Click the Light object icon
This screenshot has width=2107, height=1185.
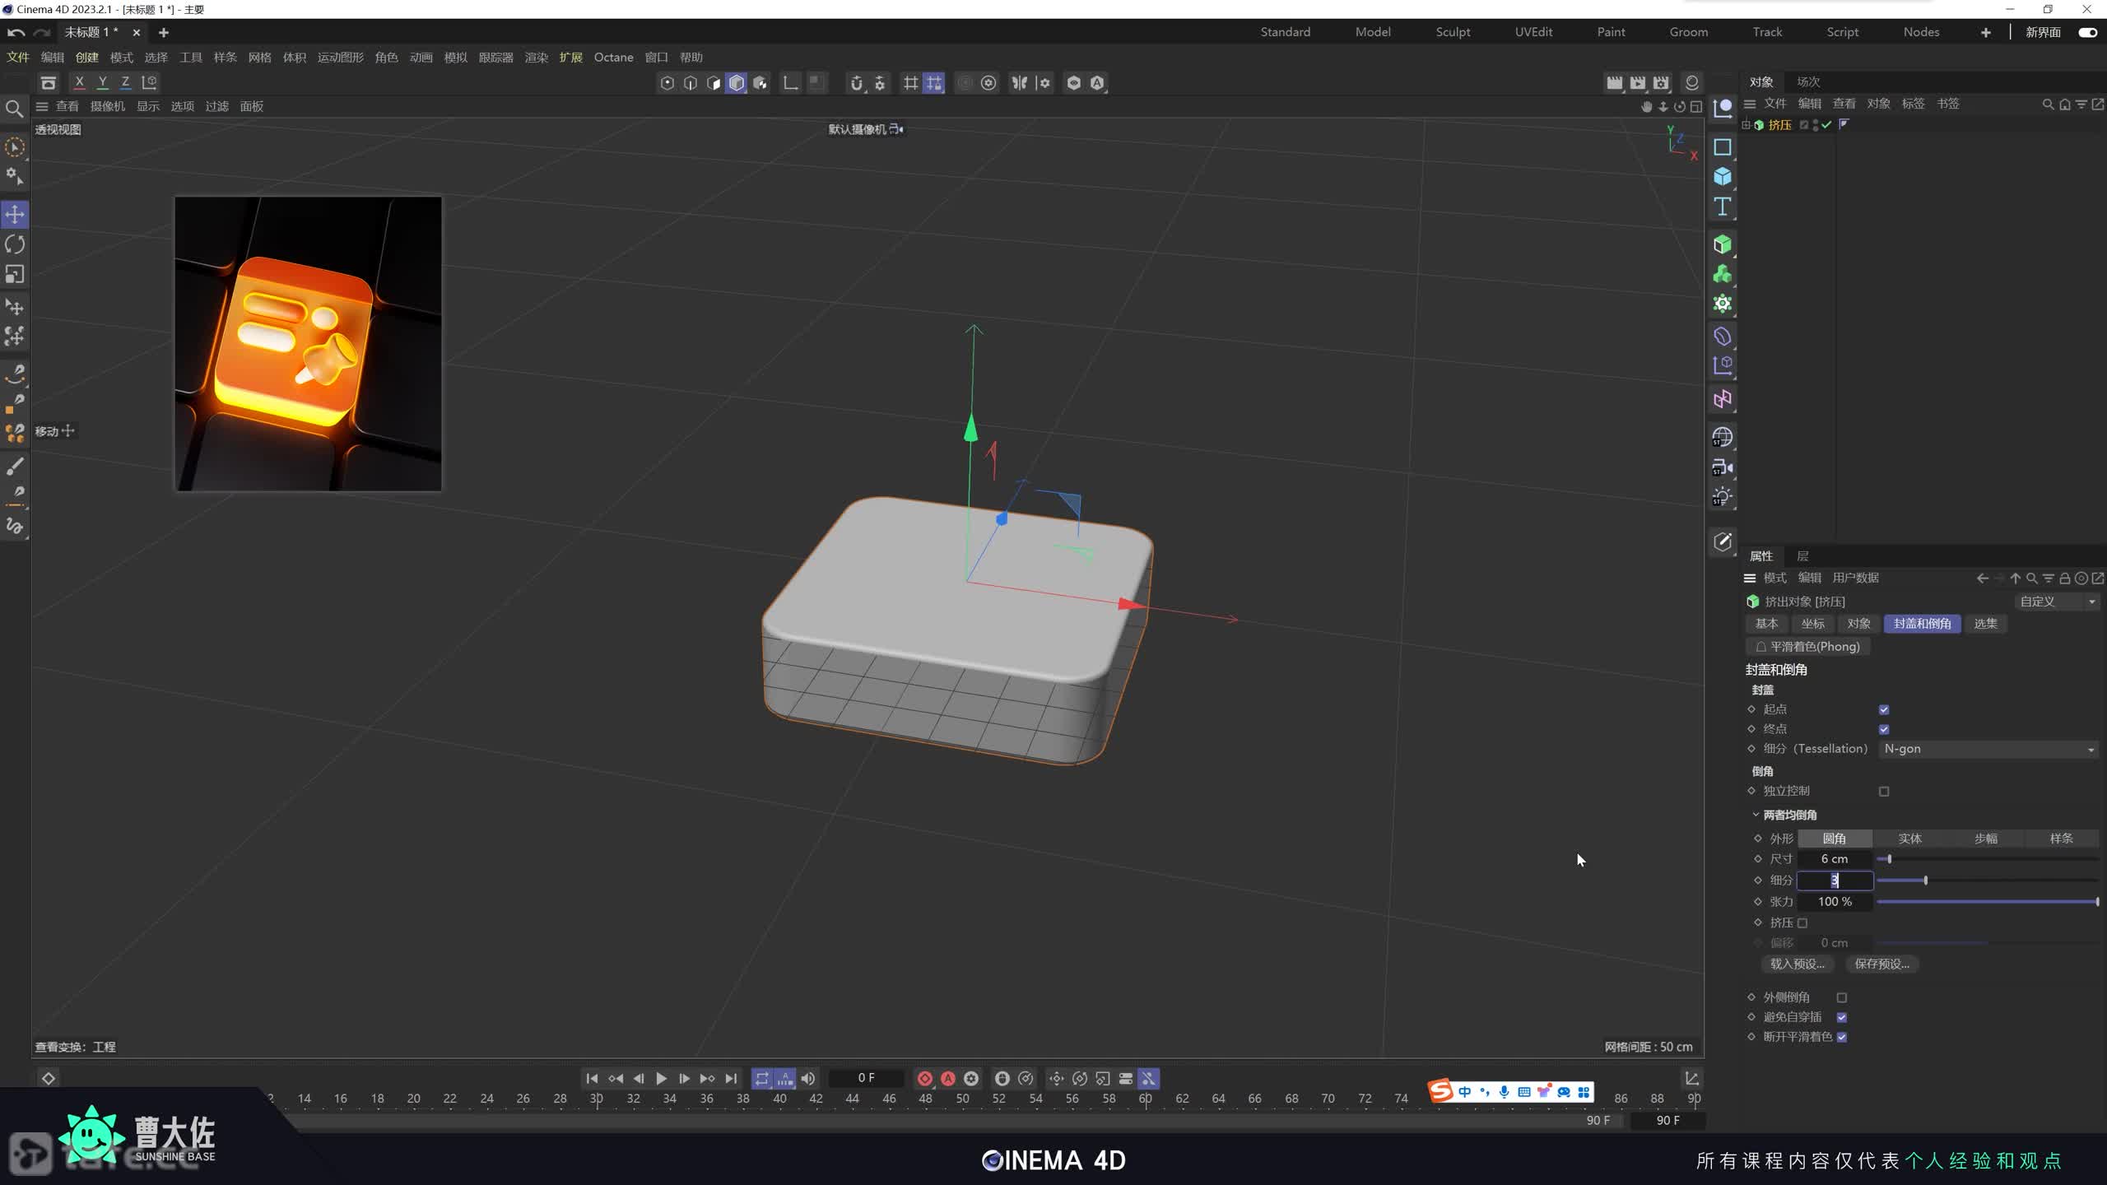tap(1722, 497)
